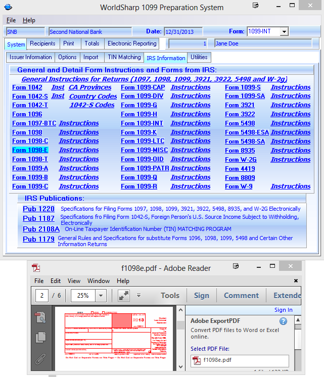324x377 pixels.
Task: Open the Help menu in WorldSharp
Action: tap(29, 20)
